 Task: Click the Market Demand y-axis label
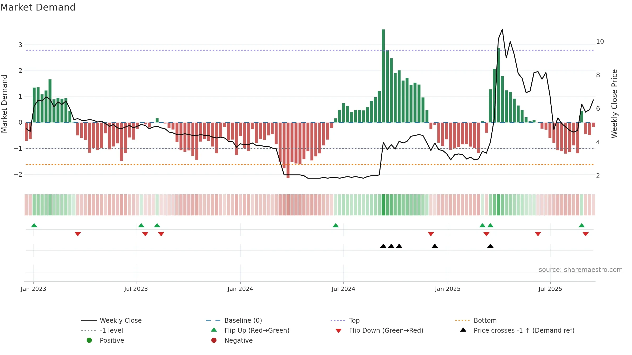coord(4,104)
